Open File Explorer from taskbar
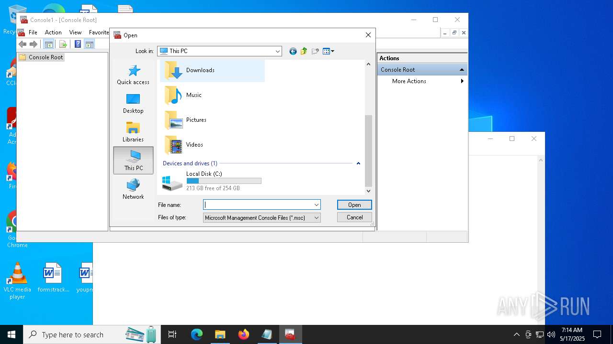Image resolution: width=613 pixels, height=344 pixels. tap(220, 334)
